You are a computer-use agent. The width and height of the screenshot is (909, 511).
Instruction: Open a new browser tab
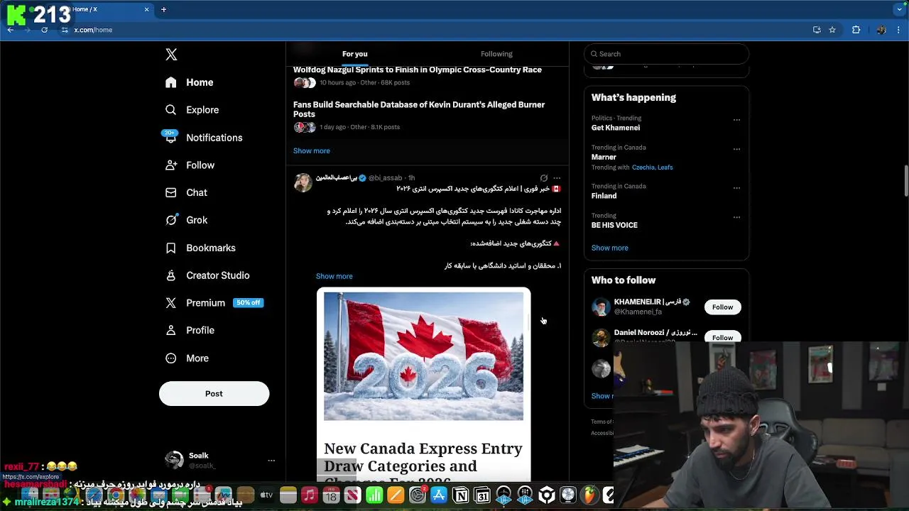pyautogui.click(x=163, y=9)
